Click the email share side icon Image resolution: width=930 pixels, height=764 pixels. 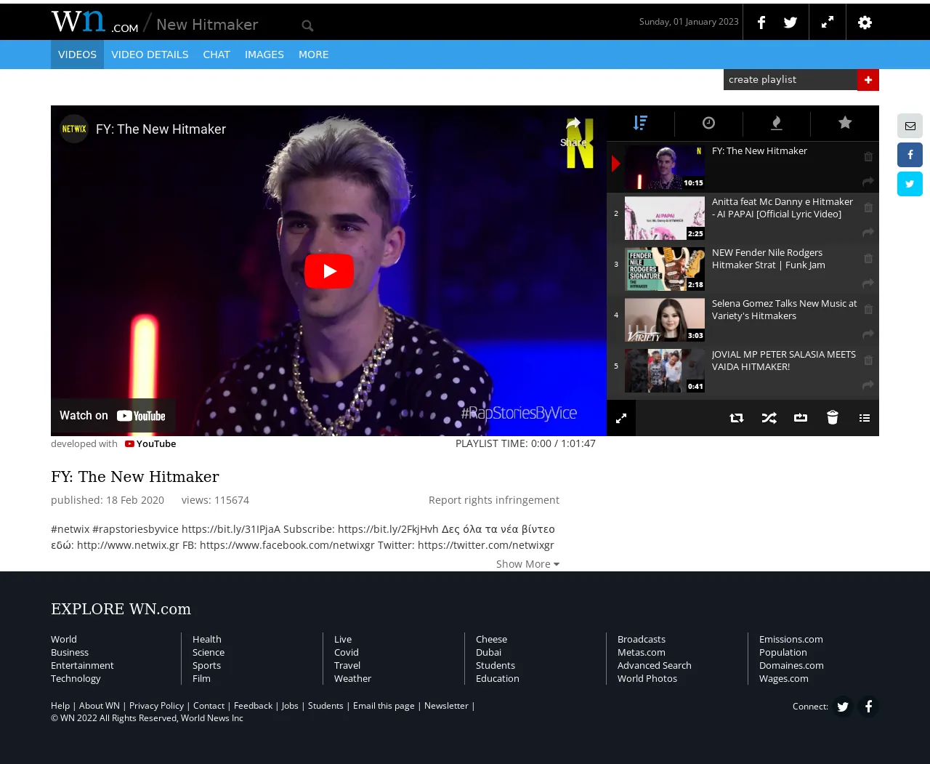(910, 126)
